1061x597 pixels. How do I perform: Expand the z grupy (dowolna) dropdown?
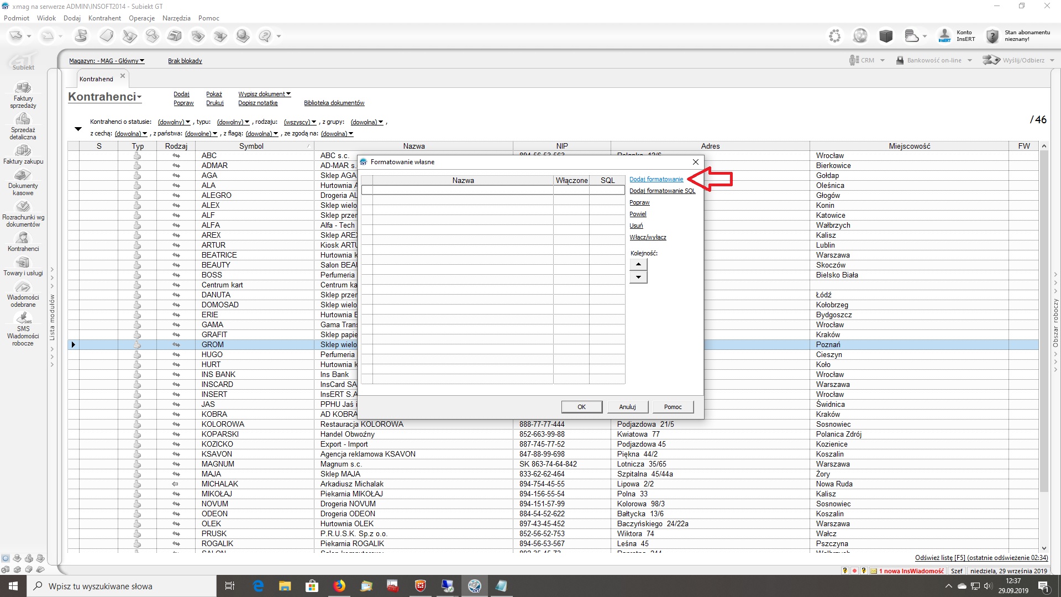[x=367, y=122]
